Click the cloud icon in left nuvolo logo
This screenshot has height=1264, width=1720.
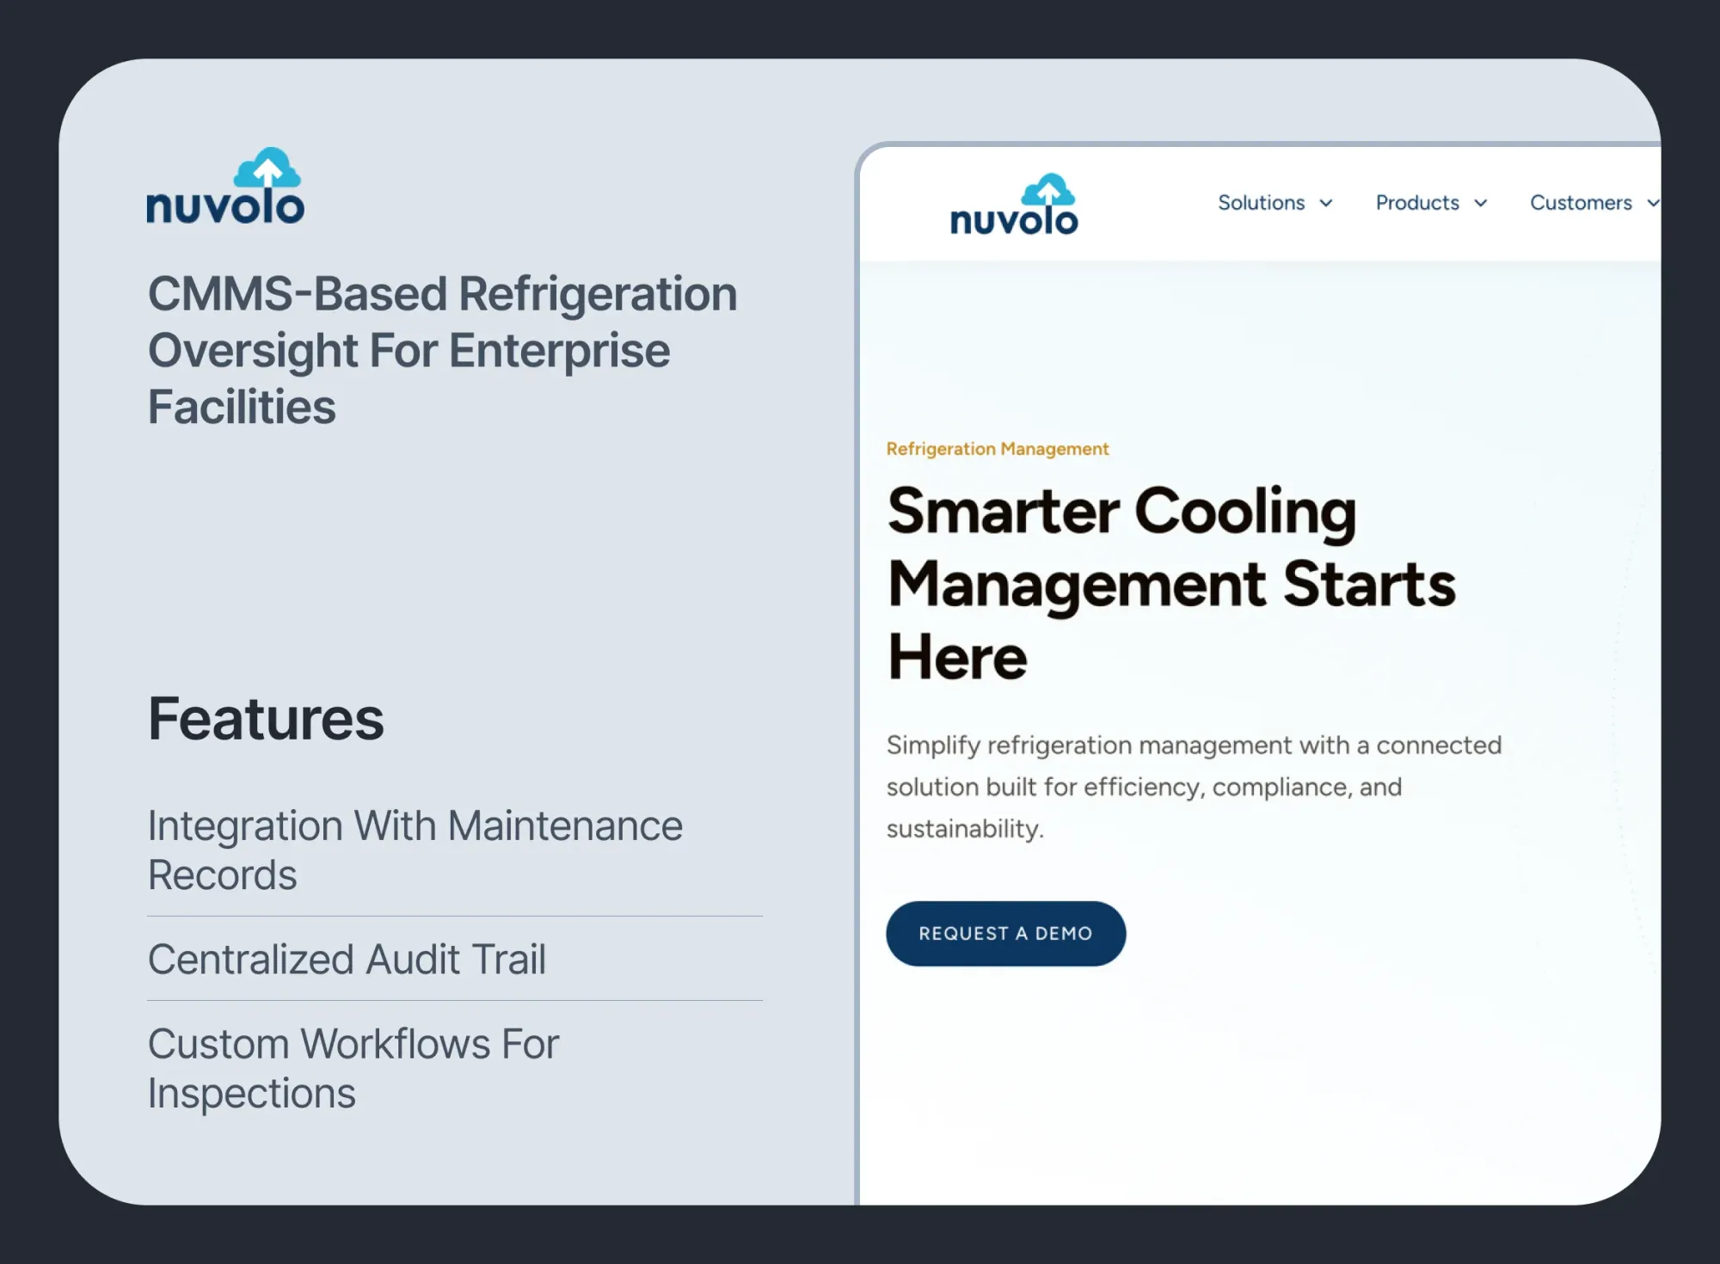click(x=267, y=168)
